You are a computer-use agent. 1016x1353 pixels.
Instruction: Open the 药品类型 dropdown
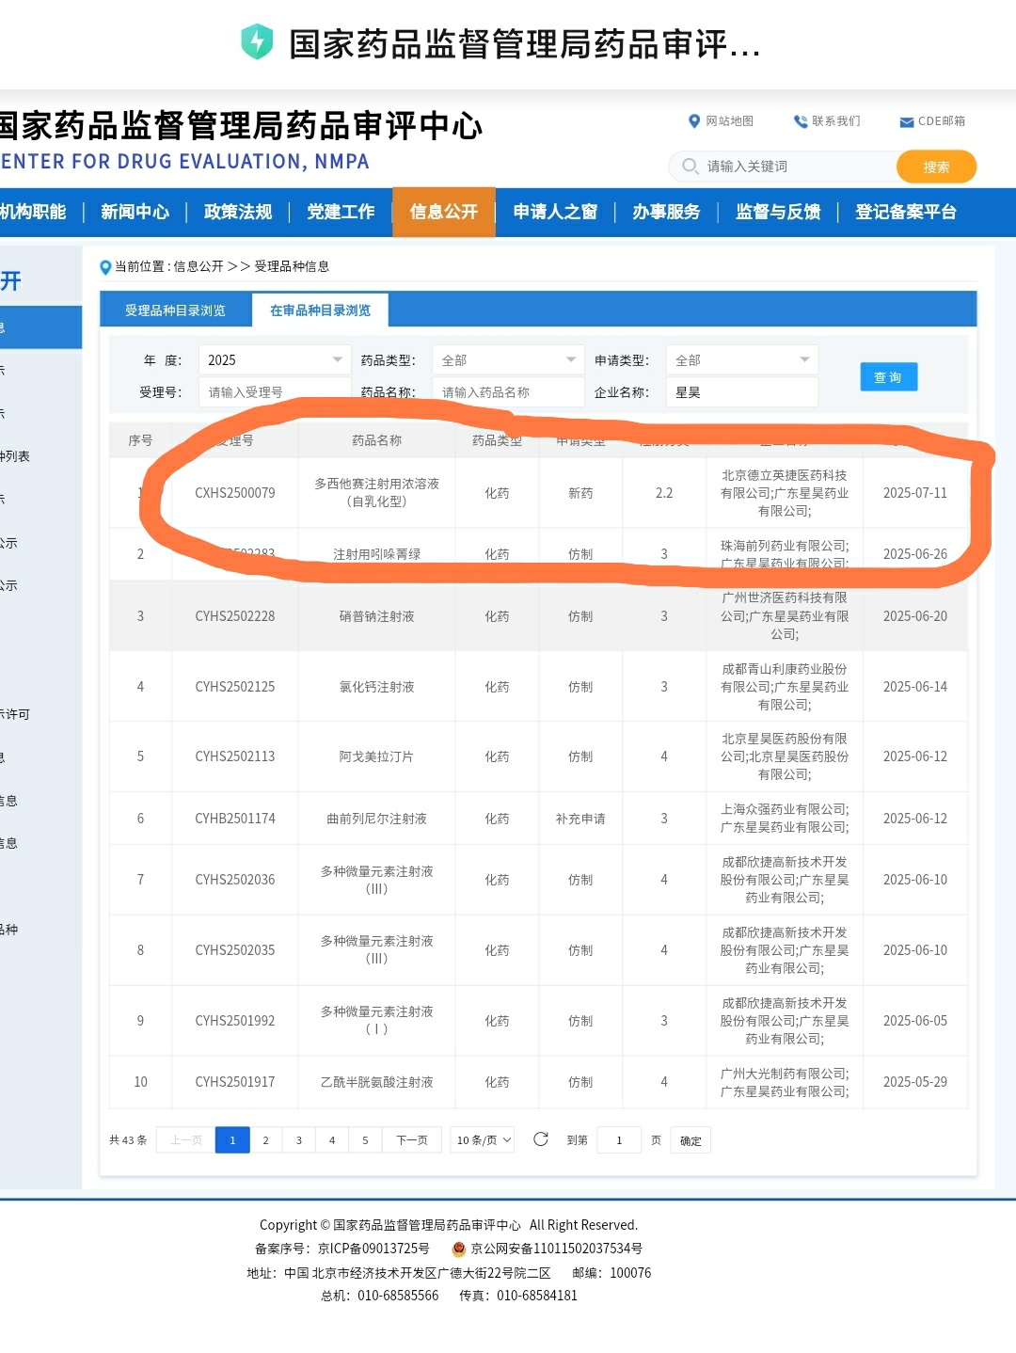[x=508, y=360]
